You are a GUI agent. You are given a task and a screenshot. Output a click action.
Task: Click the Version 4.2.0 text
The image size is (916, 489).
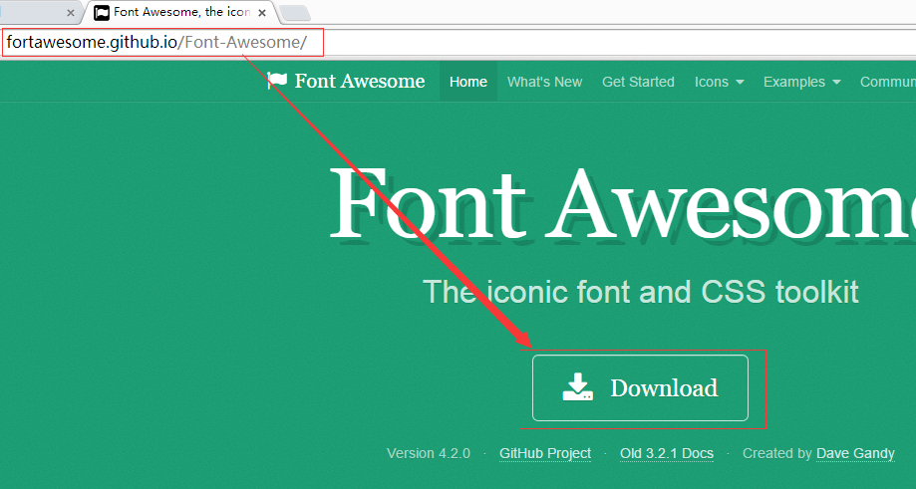tap(429, 453)
